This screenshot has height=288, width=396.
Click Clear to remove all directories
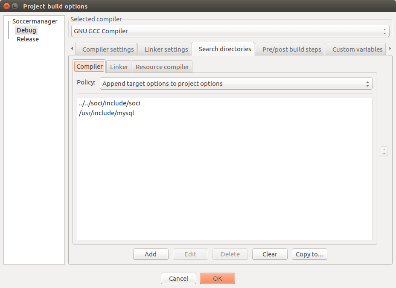(x=270, y=254)
